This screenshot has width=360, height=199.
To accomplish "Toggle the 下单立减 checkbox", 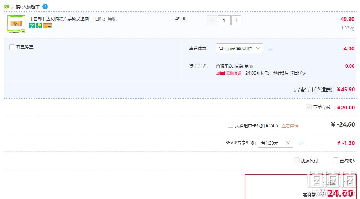I will point(309,107).
